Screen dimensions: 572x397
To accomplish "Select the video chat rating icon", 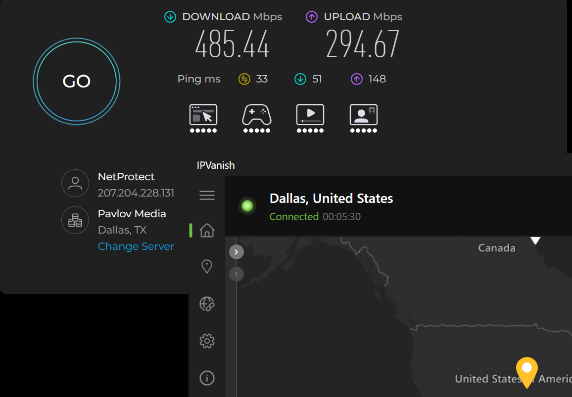I will (x=364, y=119).
